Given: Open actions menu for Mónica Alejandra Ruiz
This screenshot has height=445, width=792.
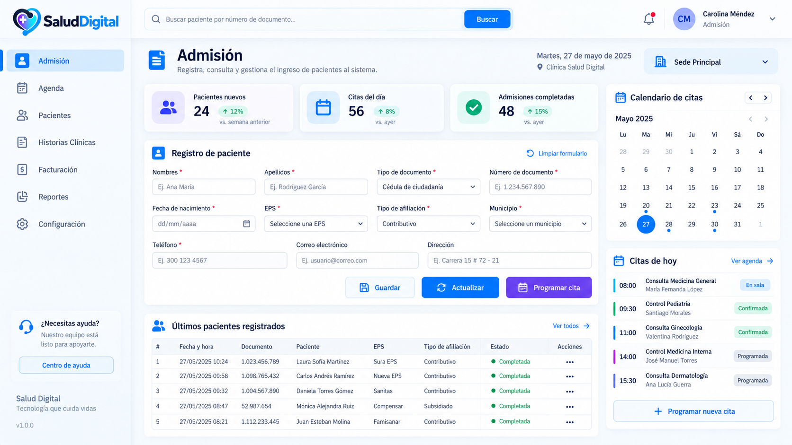Looking at the screenshot, I should coord(569,406).
